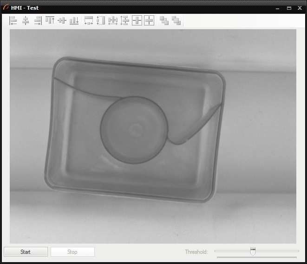Click the Make Same Width icon
The image size is (307, 264).
point(89,20)
